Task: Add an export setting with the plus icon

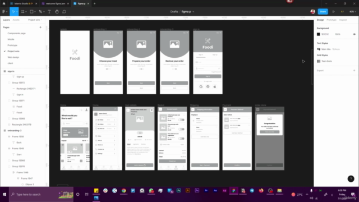Action: tap(354, 71)
